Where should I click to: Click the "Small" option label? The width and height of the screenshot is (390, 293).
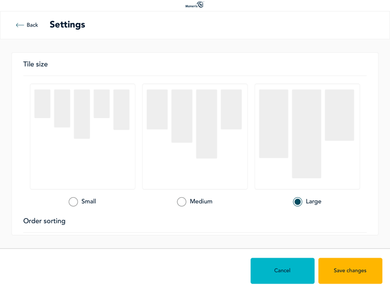[x=89, y=201]
